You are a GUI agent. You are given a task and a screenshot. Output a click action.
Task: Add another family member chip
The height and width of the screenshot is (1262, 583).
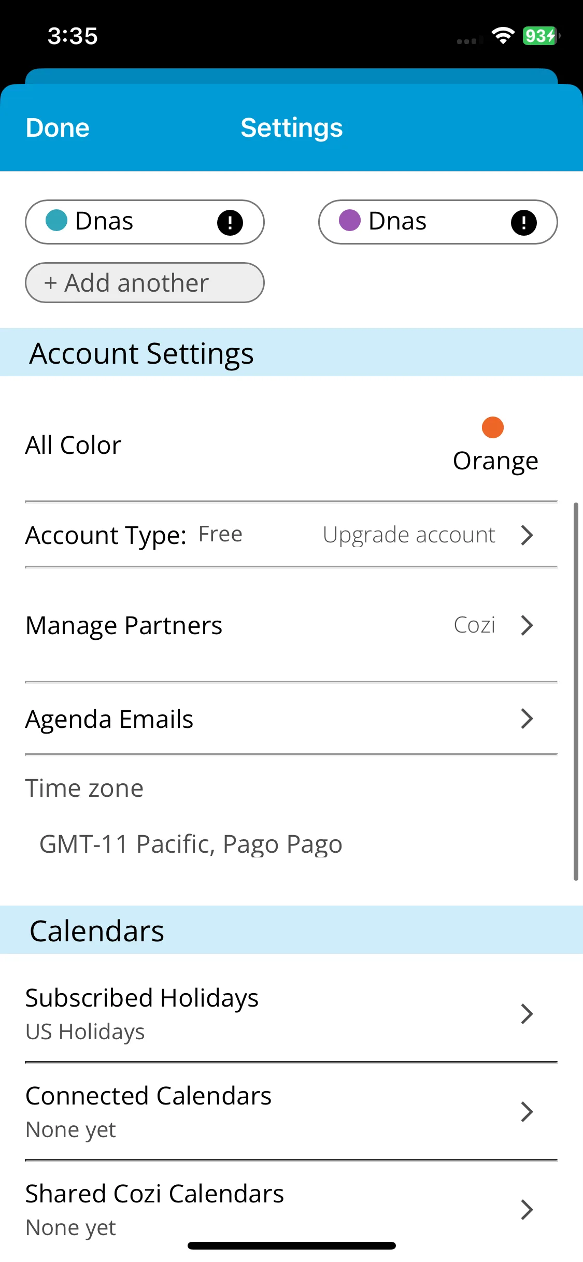(145, 283)
